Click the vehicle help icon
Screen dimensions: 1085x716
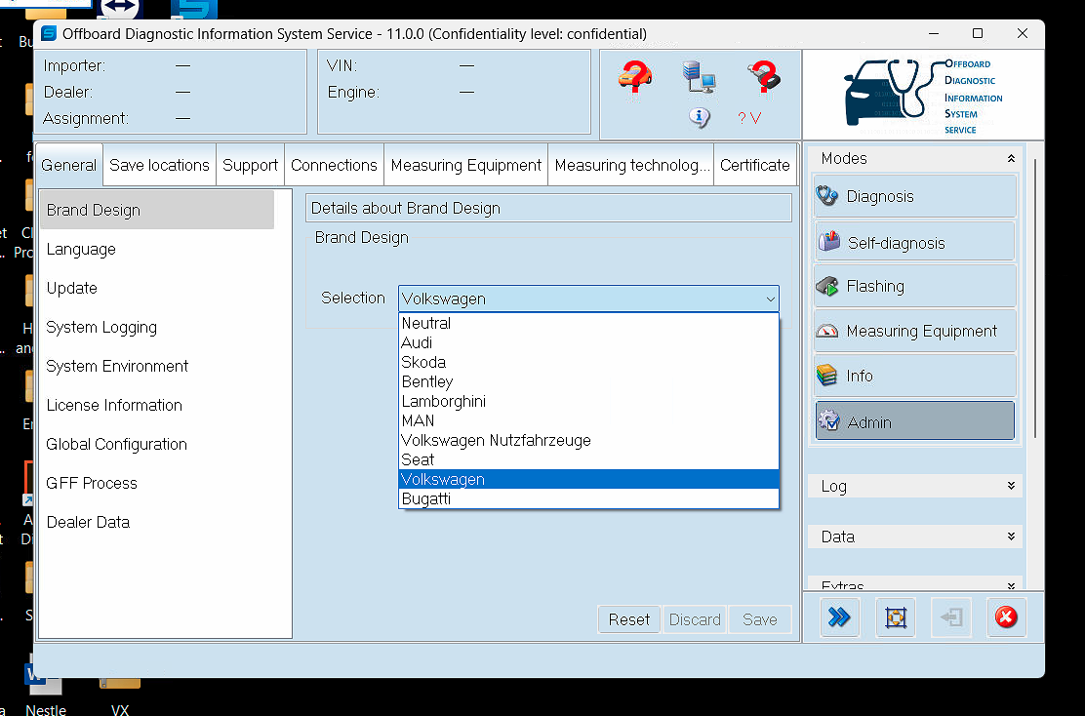point(634,78)
